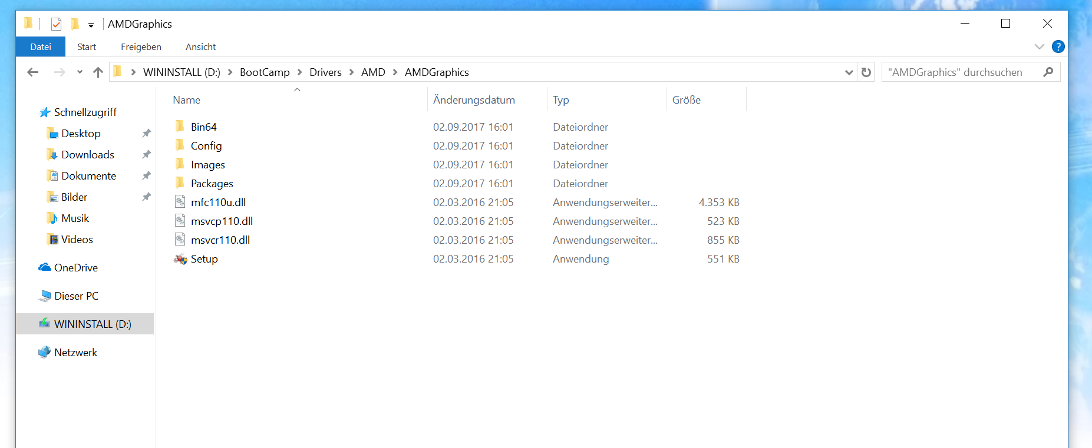This screenshot has height=448, width=1092.
Task: Click the 551 KB size of Setup
Action: tap(723, 258)
